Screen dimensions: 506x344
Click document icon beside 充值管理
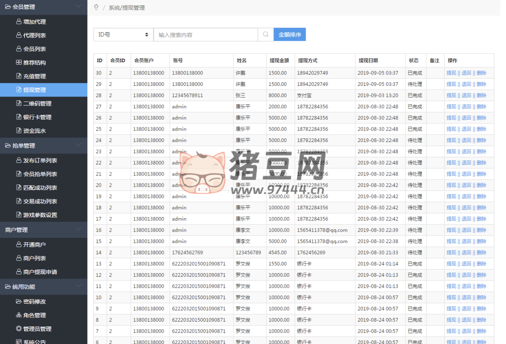click(x=19, y=76)
